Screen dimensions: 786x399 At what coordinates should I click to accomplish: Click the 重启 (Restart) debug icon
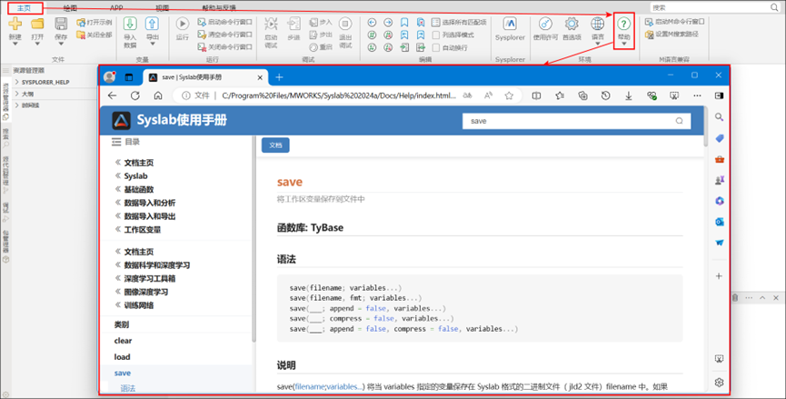pyautogui.click(x=313, y=47)
